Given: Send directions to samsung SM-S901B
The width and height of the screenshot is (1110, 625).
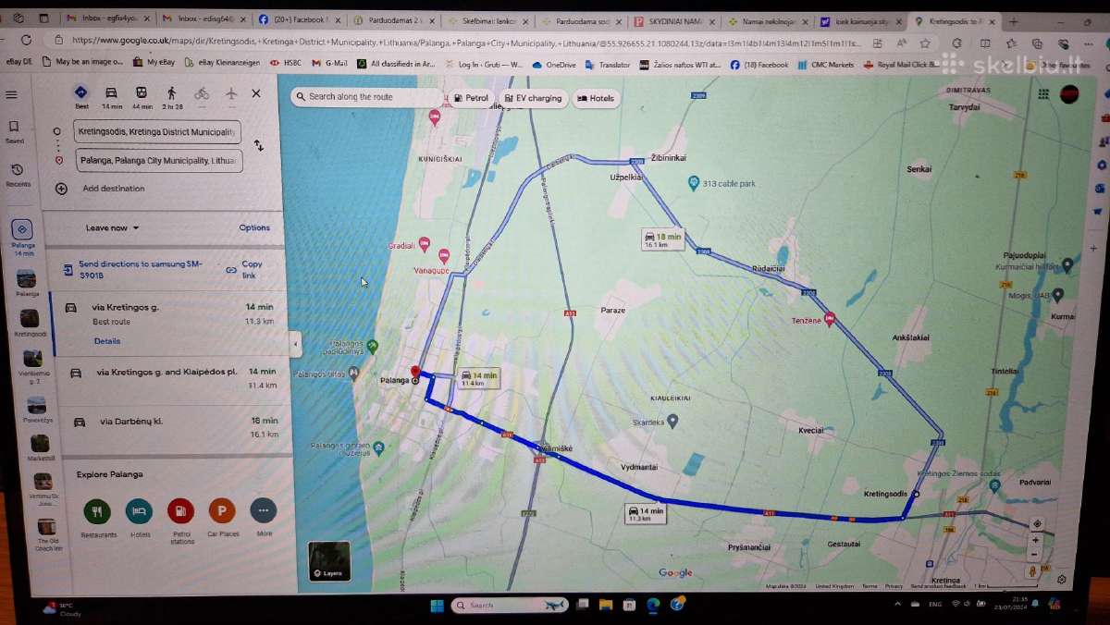Looking at the screenshot, I should (140, 269).
